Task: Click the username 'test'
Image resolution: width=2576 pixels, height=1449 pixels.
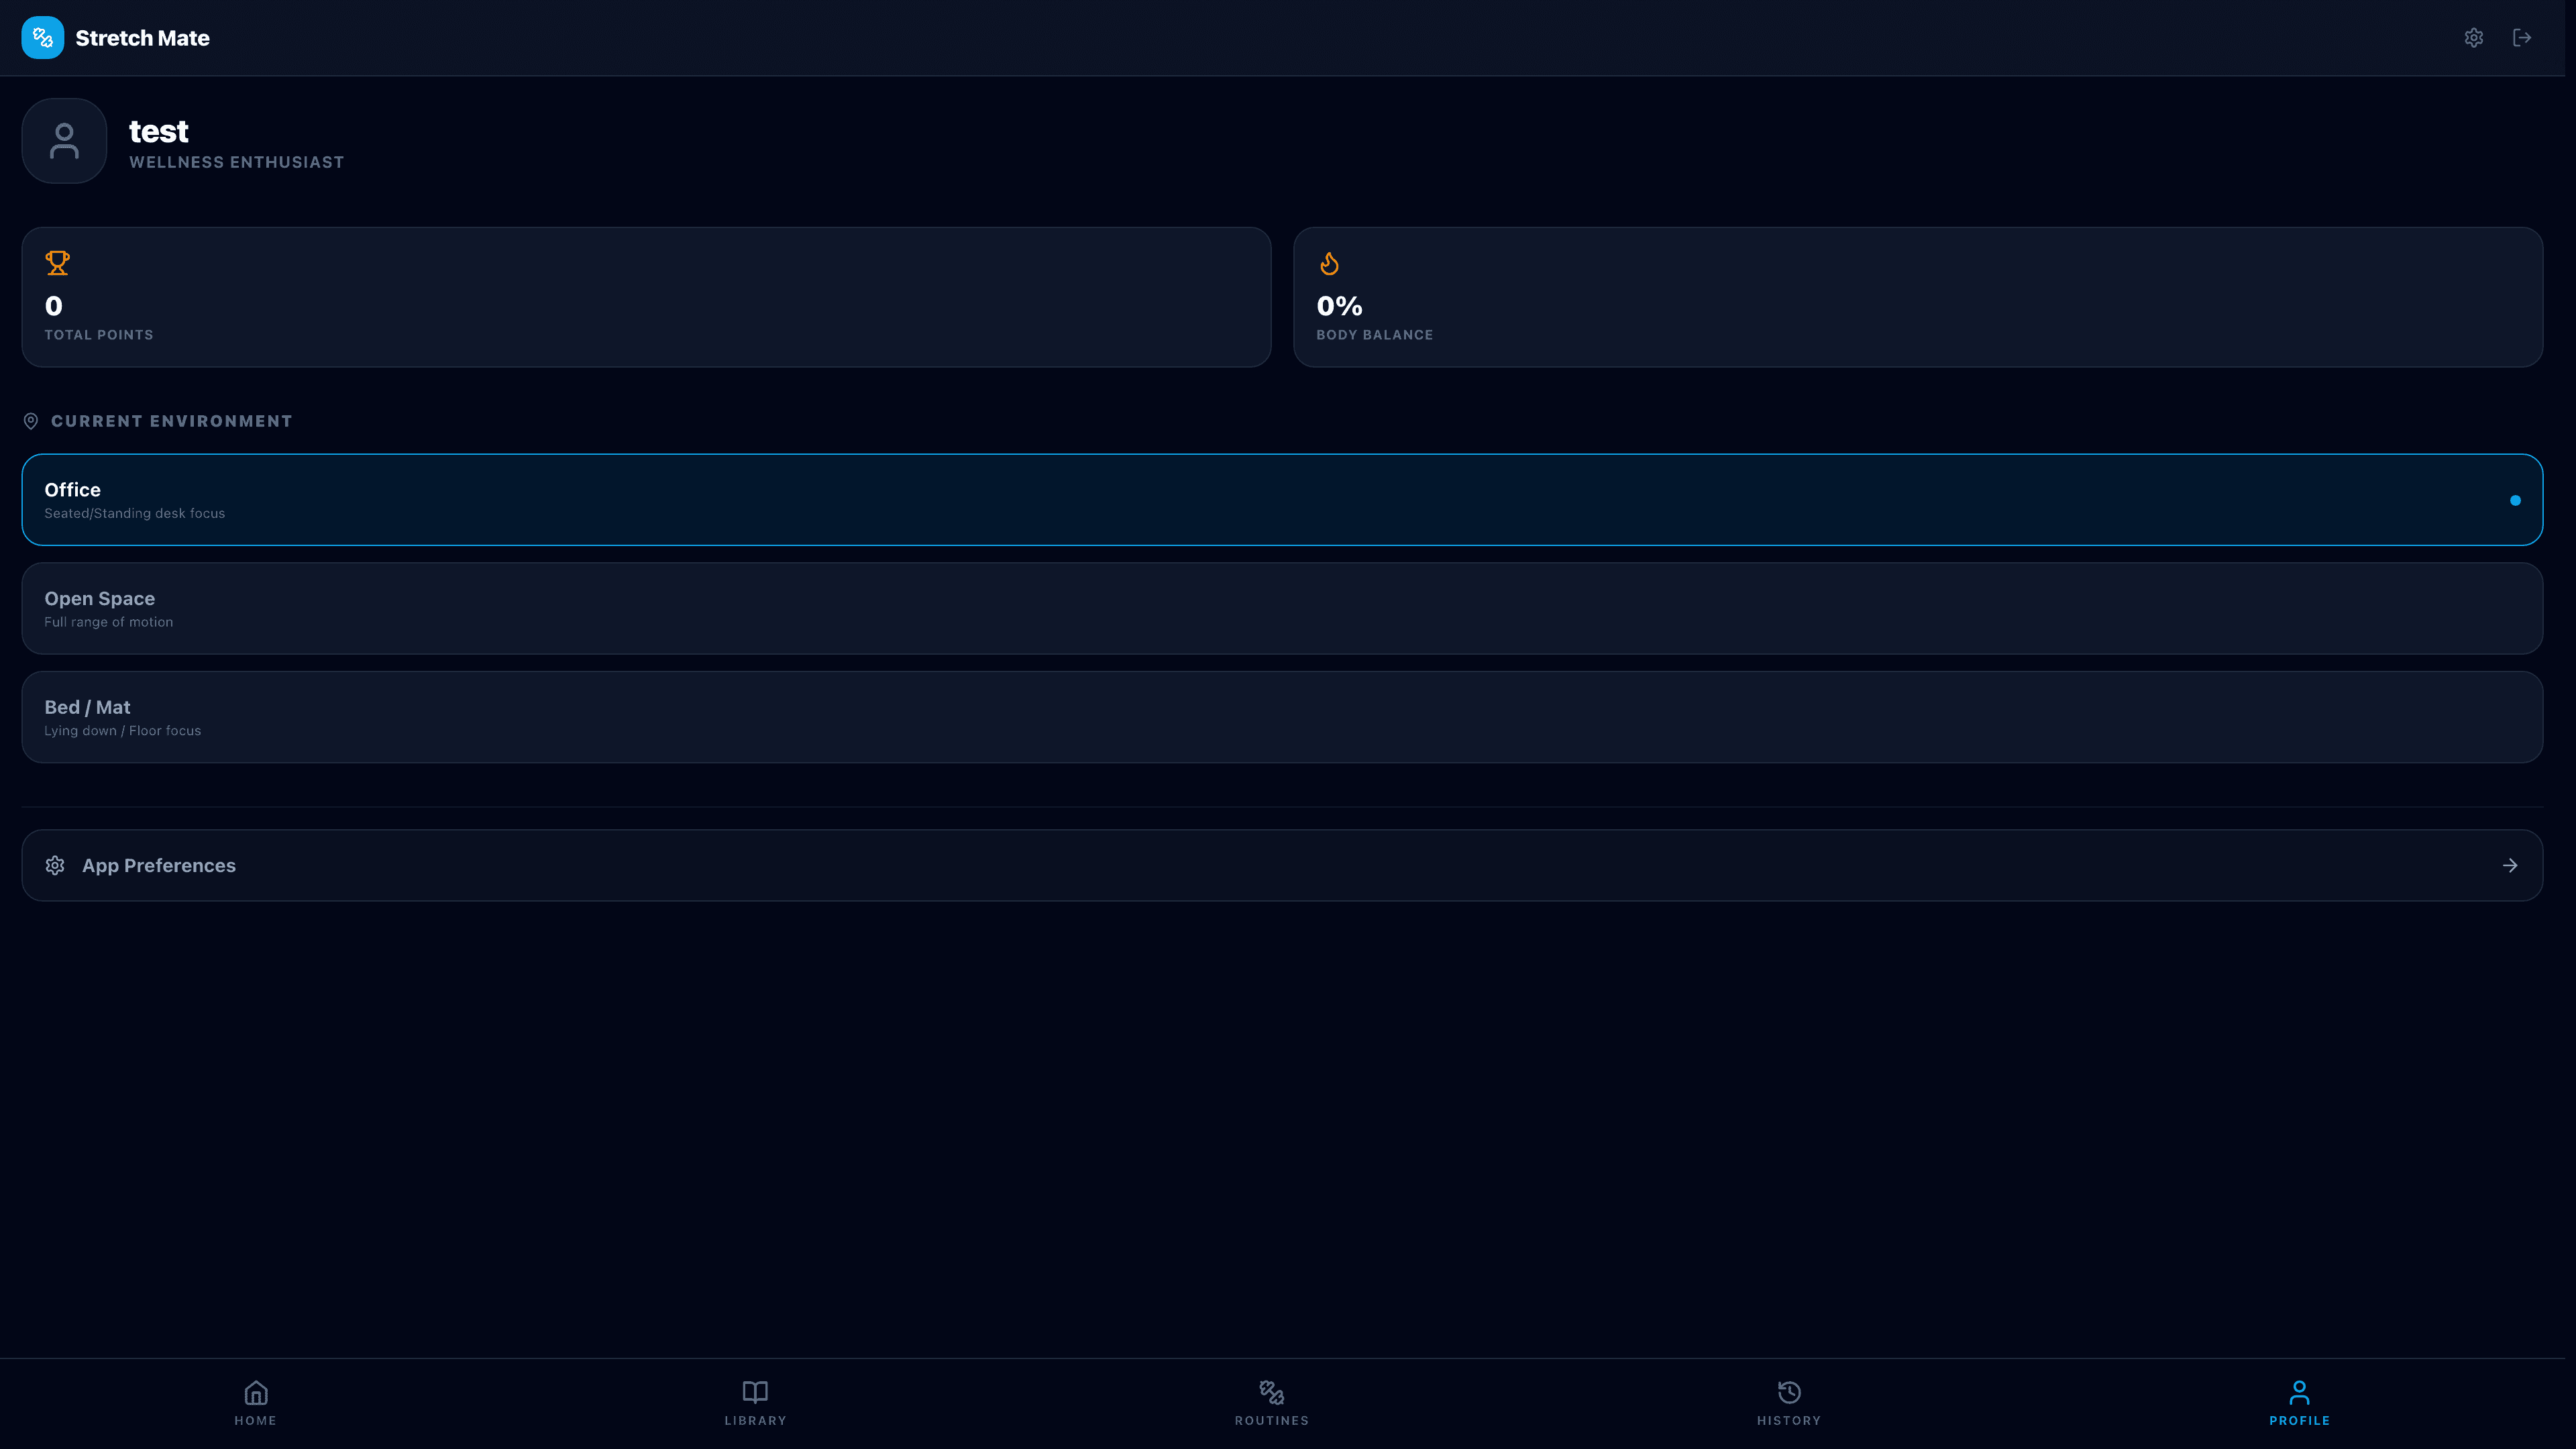Action: point(158,131)
